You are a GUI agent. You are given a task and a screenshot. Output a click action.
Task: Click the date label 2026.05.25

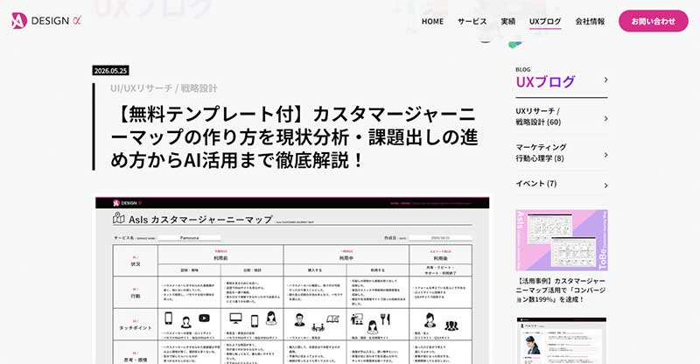(111, 71)
